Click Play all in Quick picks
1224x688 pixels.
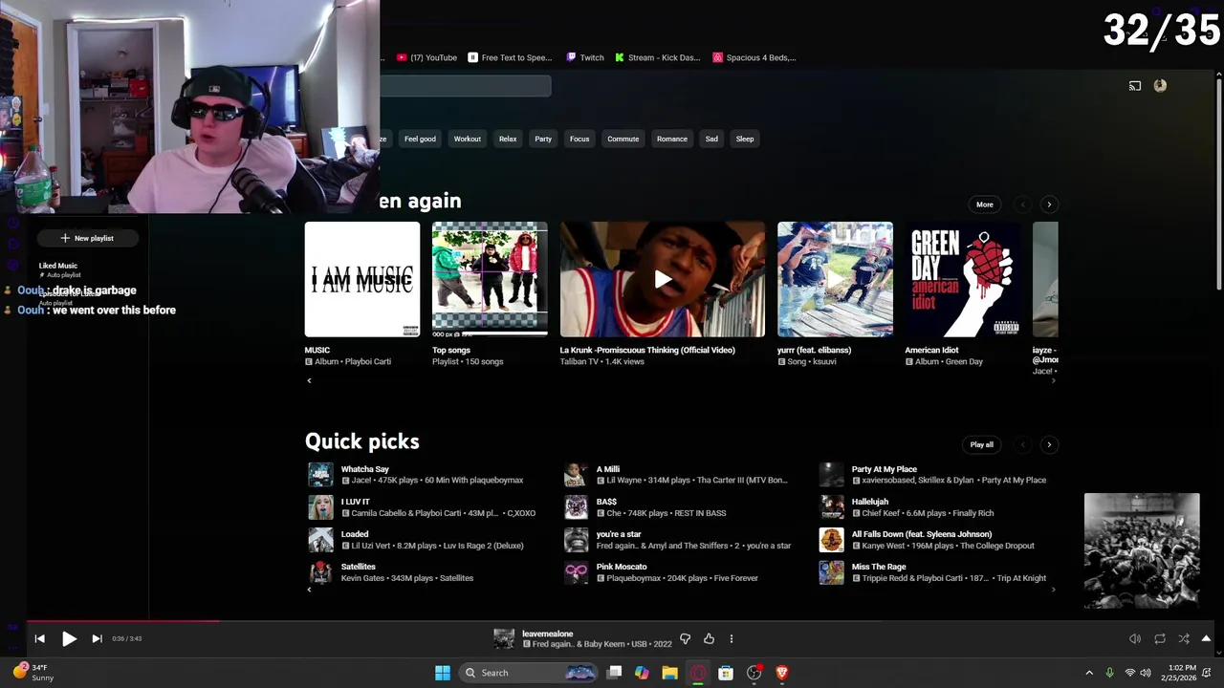click(982, 444)
